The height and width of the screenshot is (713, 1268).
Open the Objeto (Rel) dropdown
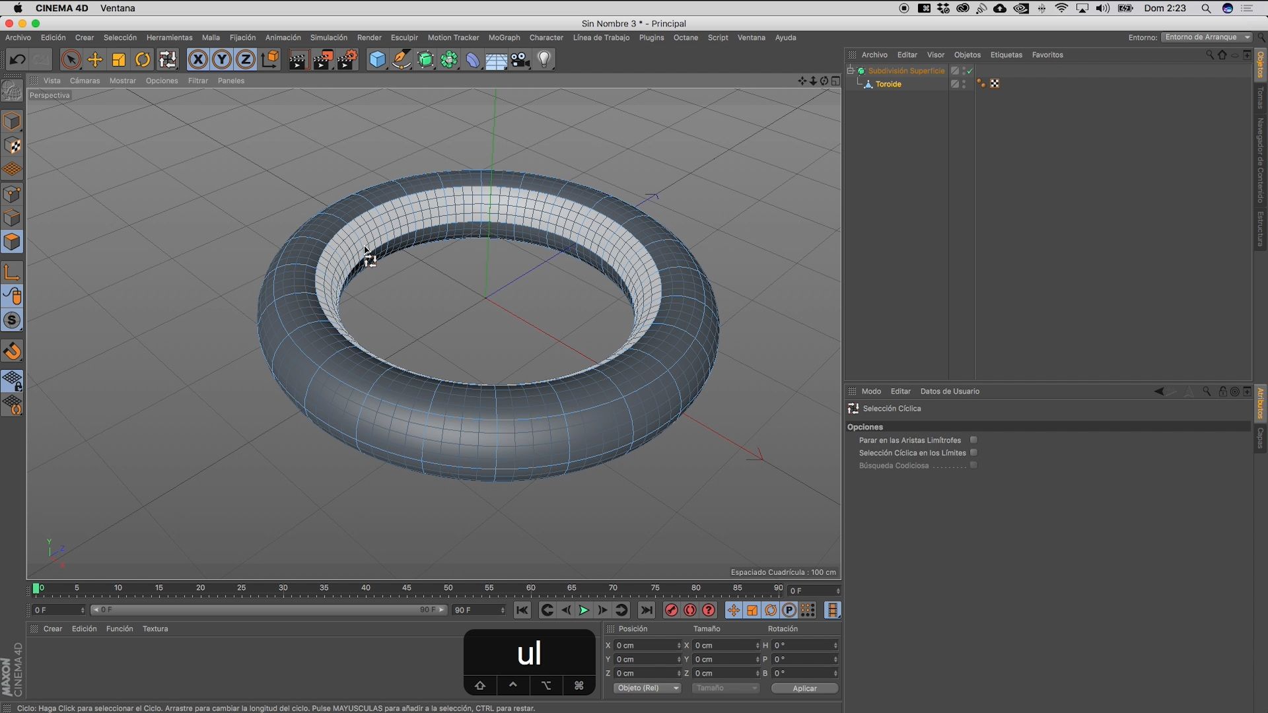coord(647,688)
